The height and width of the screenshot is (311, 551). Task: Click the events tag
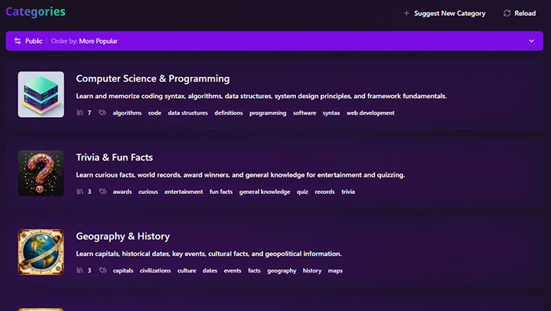coord(232,271)
